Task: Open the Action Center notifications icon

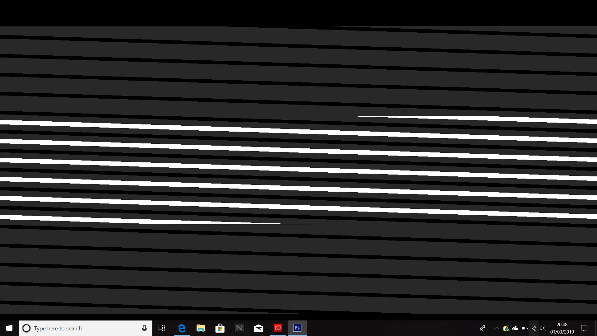Action: tap(584, 328)
